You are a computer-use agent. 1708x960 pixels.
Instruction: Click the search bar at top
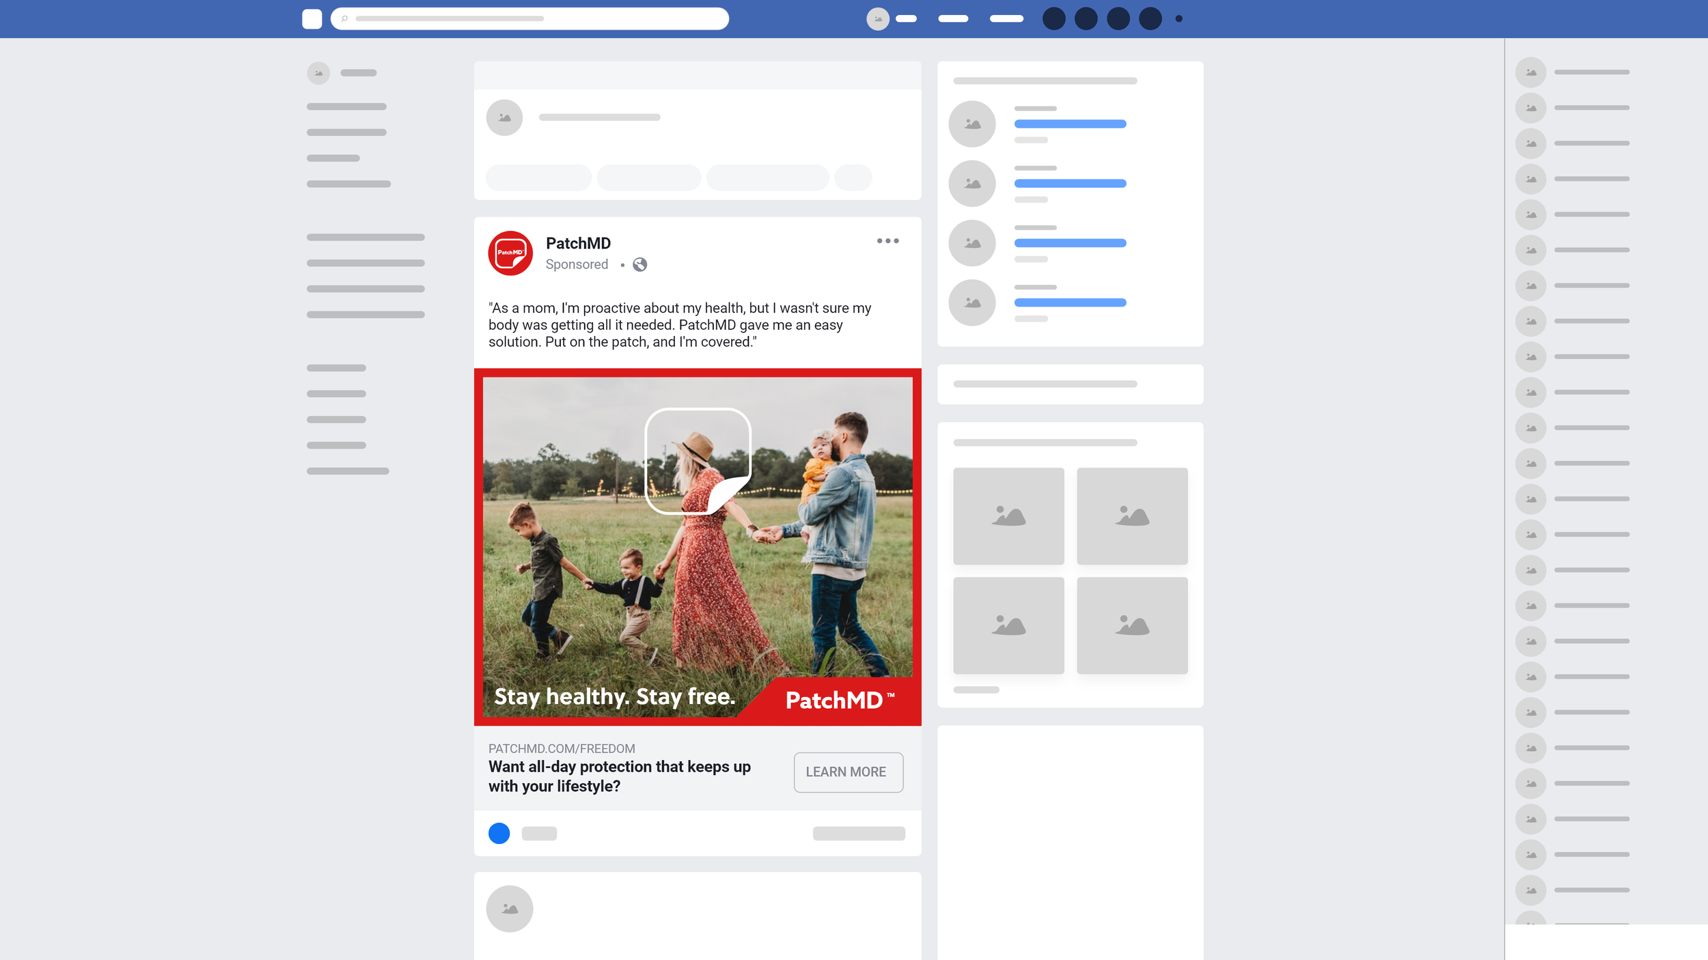click(x=529, y=19)
